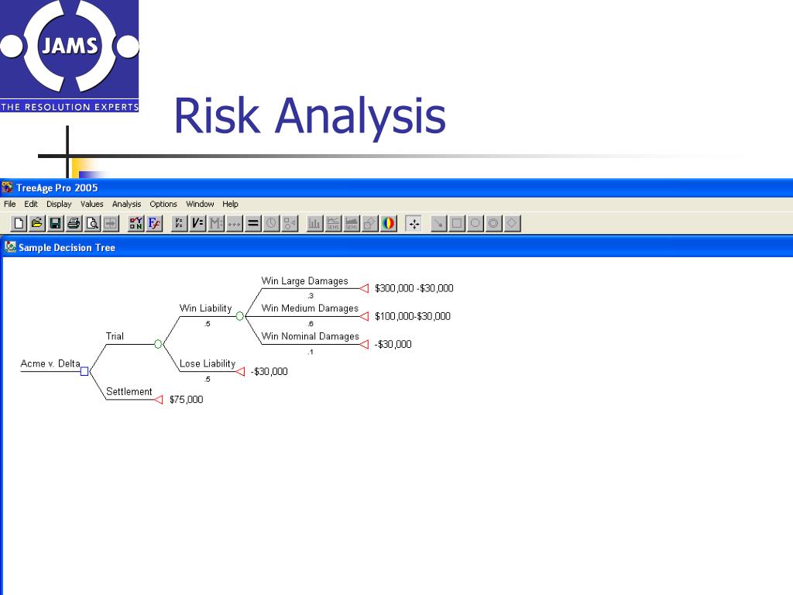Click the bar chart graph icon
Viewport: 793px width, 595px height.
(x=314, y=223)
